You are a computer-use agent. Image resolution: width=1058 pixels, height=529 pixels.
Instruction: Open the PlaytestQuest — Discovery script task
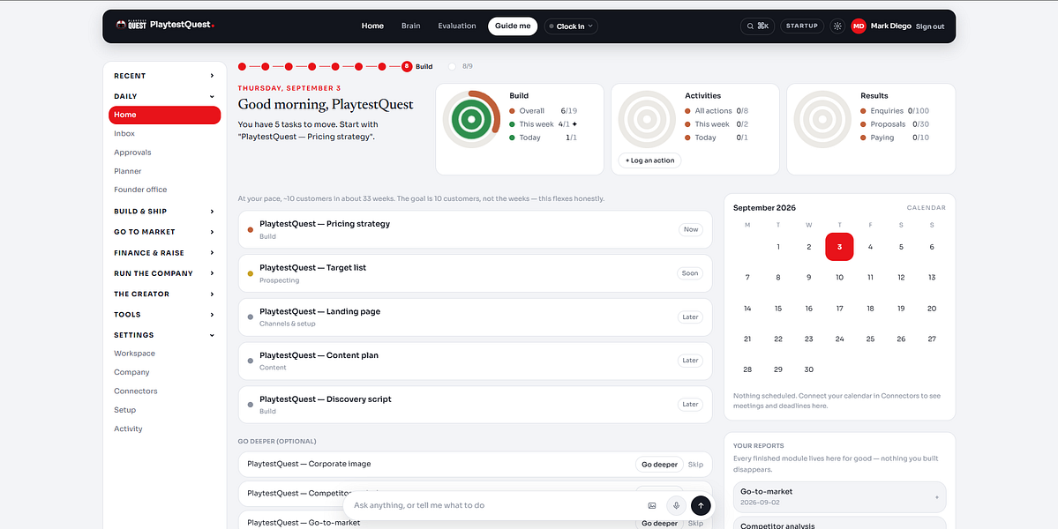[x=475, y=405]
